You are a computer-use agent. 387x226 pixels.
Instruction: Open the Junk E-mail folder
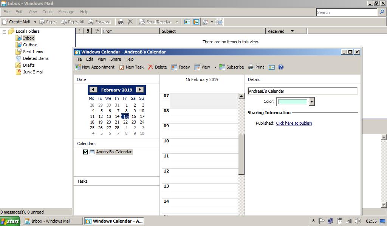[33, 72]
